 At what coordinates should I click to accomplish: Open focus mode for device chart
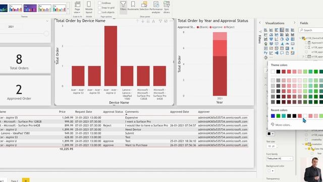166,21
